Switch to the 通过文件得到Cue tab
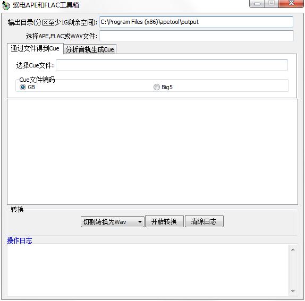Viewport: 305px width, 301px height. [x=35, y=48]
